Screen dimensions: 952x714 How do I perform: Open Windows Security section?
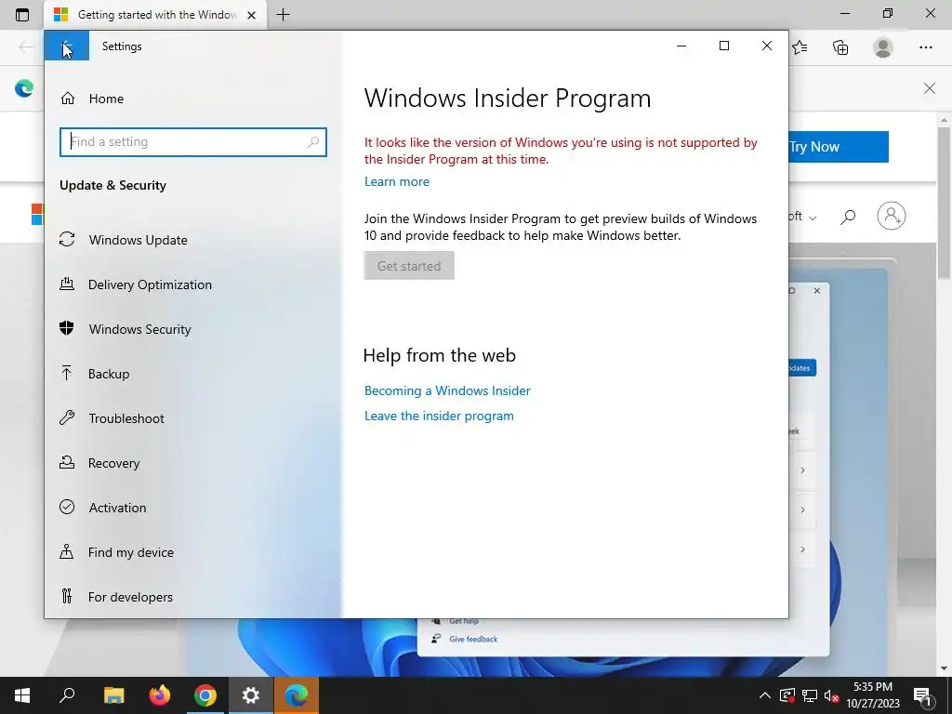pyautogui.click(x=193, y=329)
